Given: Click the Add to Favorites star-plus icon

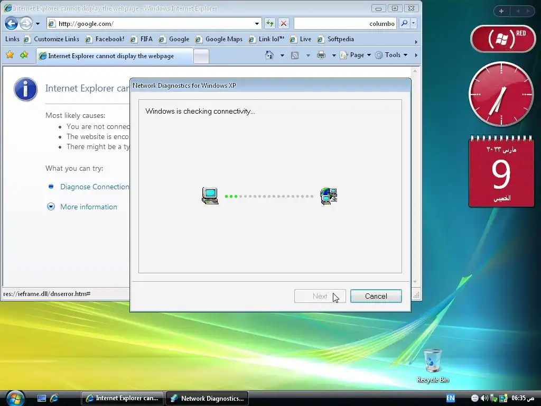Looking at the screenshot, I should pyautogui.click(x=24, y=55).
